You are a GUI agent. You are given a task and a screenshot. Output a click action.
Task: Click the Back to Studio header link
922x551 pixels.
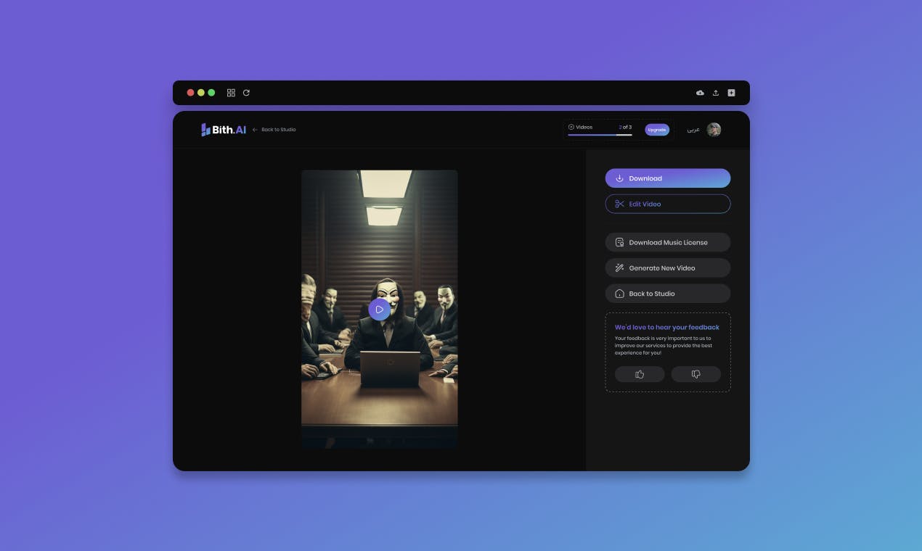[274, 130]
